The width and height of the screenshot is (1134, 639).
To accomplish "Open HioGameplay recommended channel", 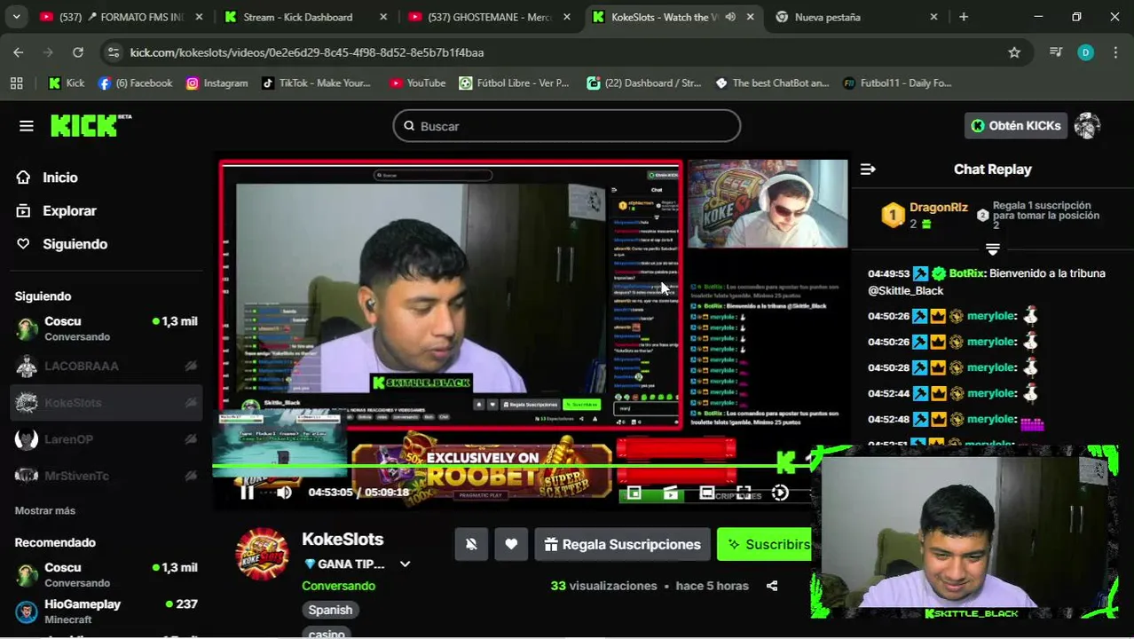I will 106,611.
